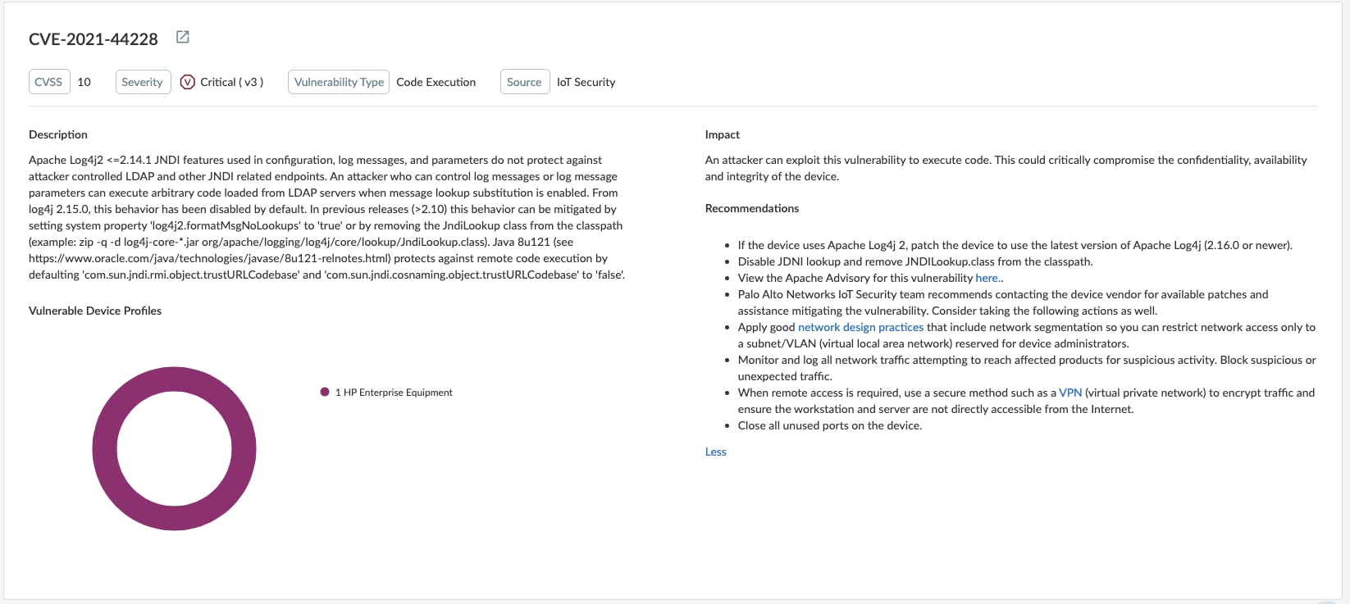Click the Critical severity shield icon
This screenshot has height=604, width=1350.
(187, 82)
